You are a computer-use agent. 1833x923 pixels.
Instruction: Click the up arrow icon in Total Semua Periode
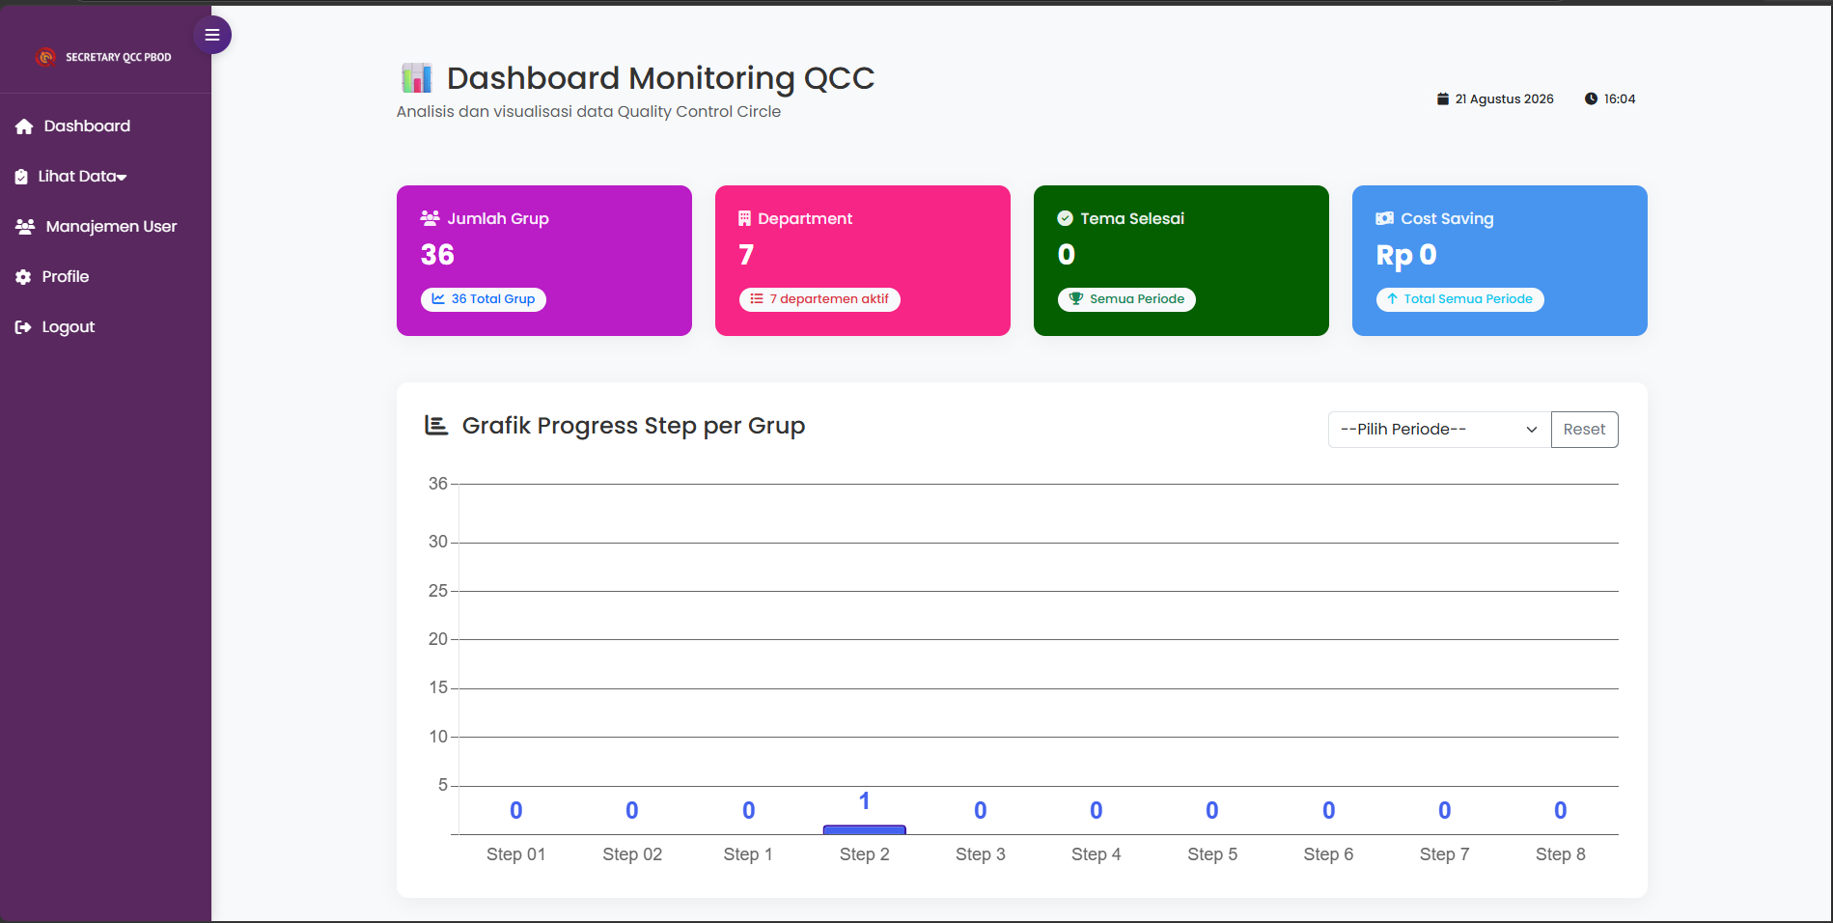[1392, 299]
